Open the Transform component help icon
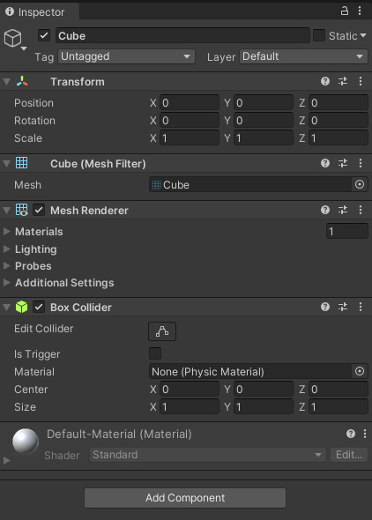 click(325, 81)
